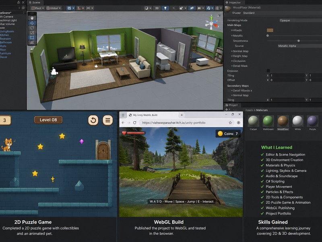The height and width of the screenshot is (242, 322).
Task: Select the Hand view tool
Action: coord(32,18)
